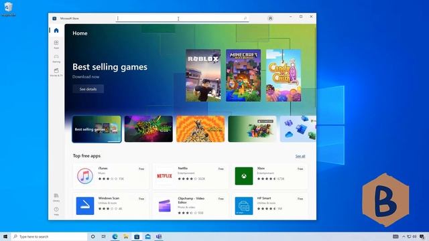Click the Top free apps heading
This screenshot has width=429, height=241.
(86, 156)
